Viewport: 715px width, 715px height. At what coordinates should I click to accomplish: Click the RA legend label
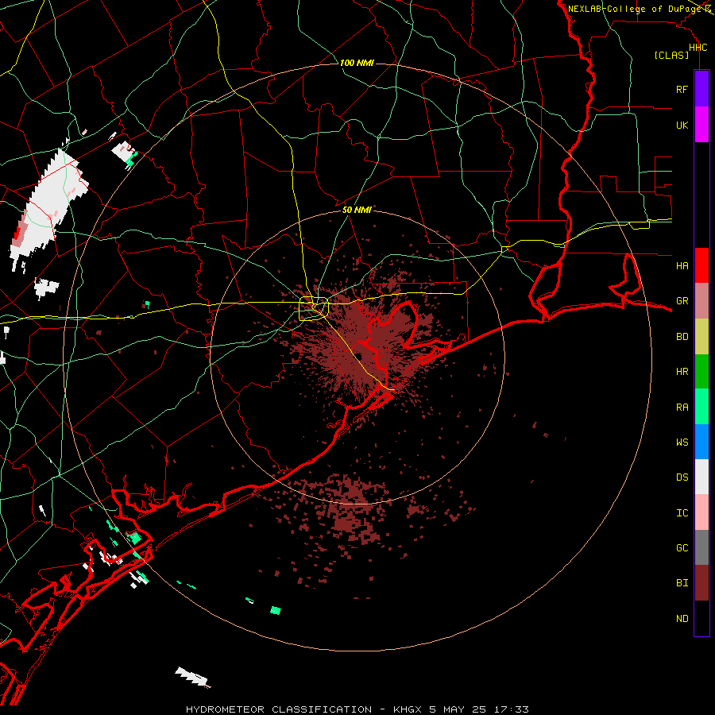click(682, 408)
